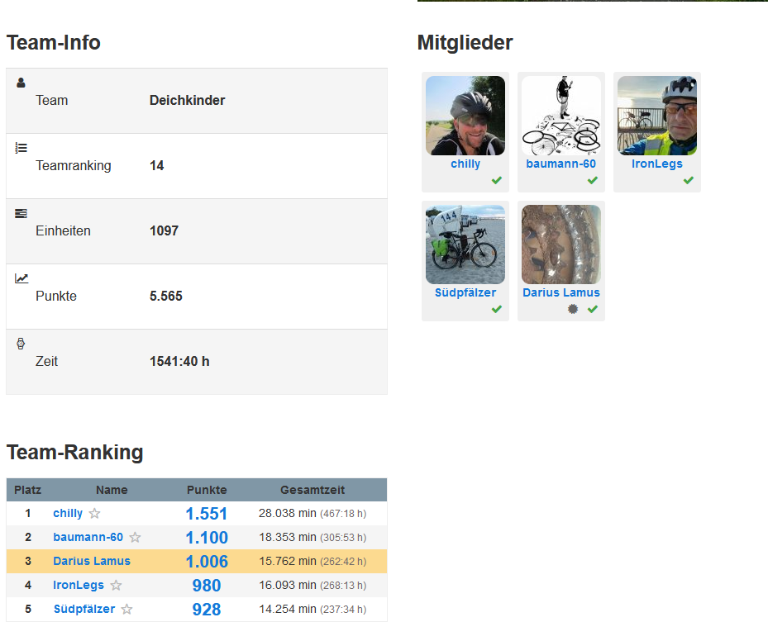Screen dimensions: 768x641
Task: Click the Team-Ranking heading
Action: [75, 452]
